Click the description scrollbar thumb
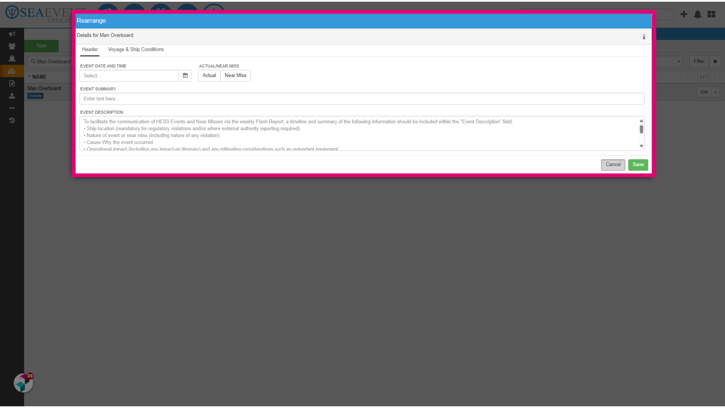 click(x=641, y=130)
